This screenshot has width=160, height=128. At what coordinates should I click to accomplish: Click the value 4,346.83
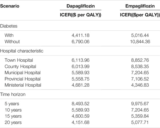point(140,85)
